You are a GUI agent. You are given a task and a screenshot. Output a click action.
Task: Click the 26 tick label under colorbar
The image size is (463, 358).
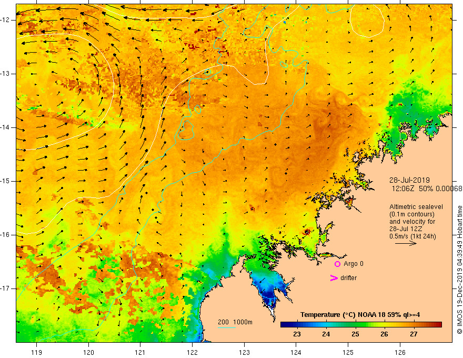(384, 334)
